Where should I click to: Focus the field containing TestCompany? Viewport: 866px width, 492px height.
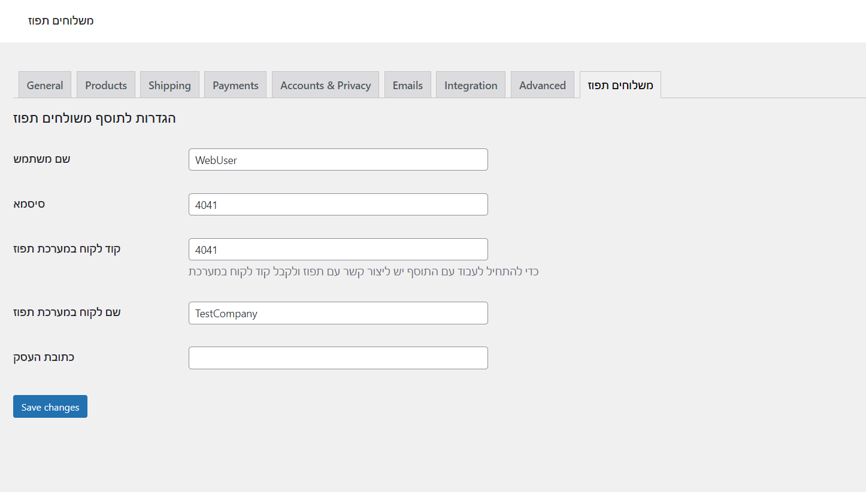tap(338, 313)
